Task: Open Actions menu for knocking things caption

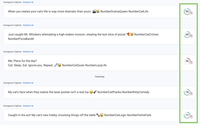Action: pos(28,106)
